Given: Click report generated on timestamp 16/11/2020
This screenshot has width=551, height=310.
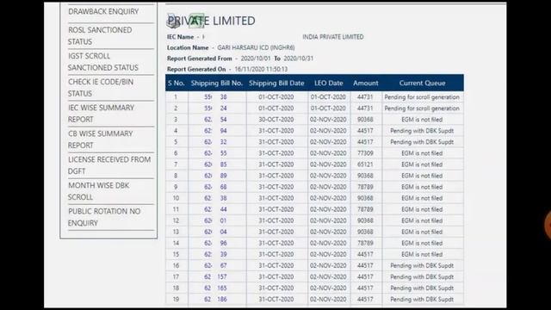Looking at the screenshot, I should pos(261,69).
